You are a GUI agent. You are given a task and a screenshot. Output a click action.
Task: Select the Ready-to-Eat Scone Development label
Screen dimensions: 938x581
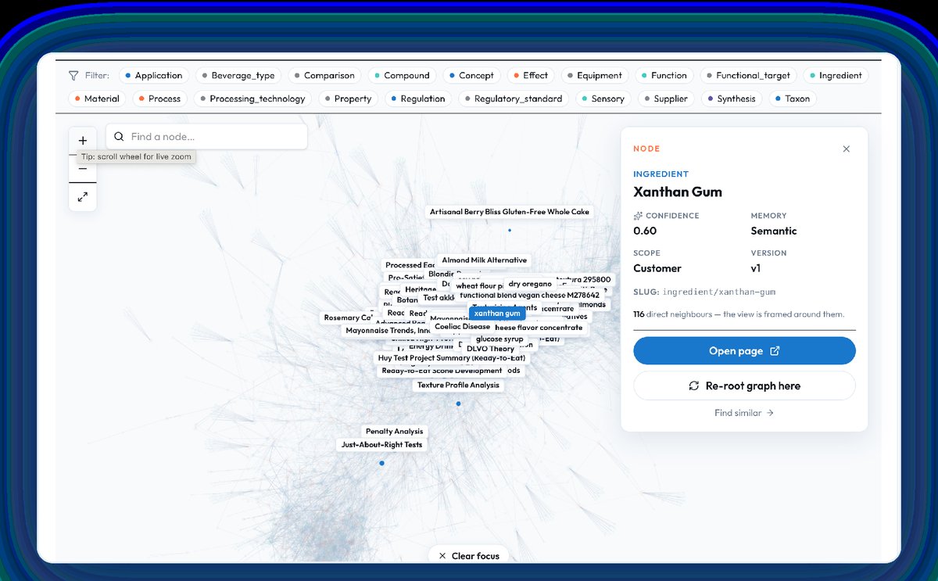[x=442, y=371]
